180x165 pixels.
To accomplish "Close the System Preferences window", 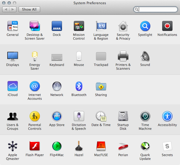I will pyautogui.click(x=4, y=3).
